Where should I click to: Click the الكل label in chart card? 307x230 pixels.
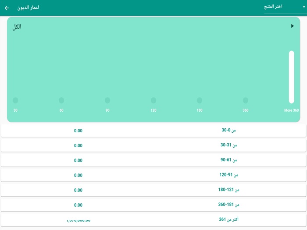click(17, 27)
